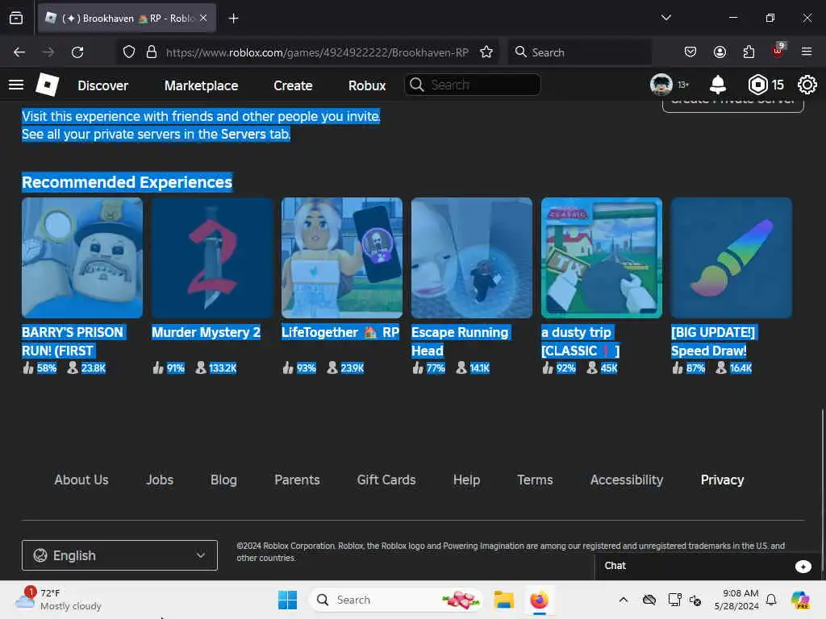Click the Recommended Experiences heading
Screen dimensions: 826x619
(x=127, y=182)
